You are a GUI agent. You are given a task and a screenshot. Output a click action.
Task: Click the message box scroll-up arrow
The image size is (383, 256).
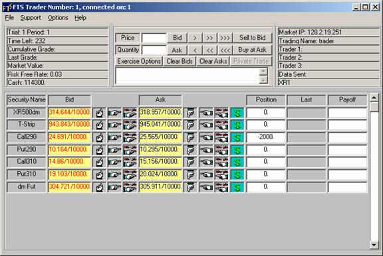click(263, 72)
